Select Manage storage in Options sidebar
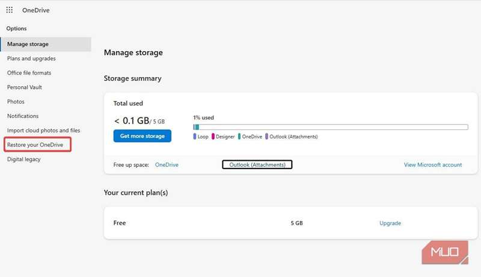 46,44
